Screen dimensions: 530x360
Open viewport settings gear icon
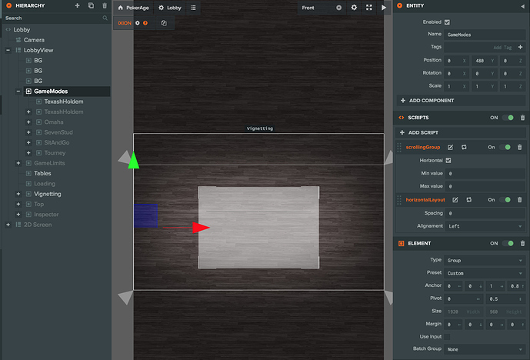click(x=354, y=8)
